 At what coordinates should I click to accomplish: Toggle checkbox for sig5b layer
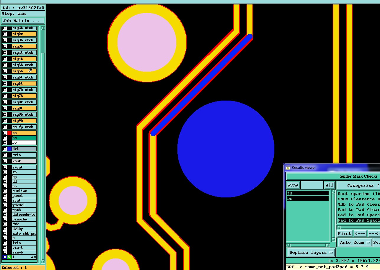[x=5, y=71]
